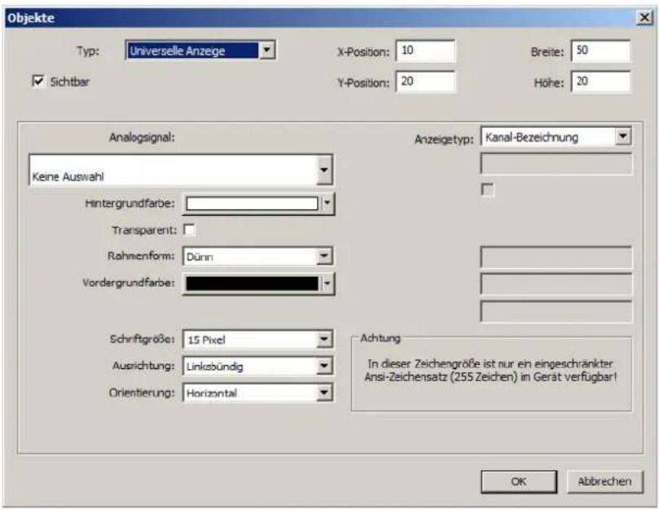
Task: Click the Objekte title bar text
Action: [31, 18]
